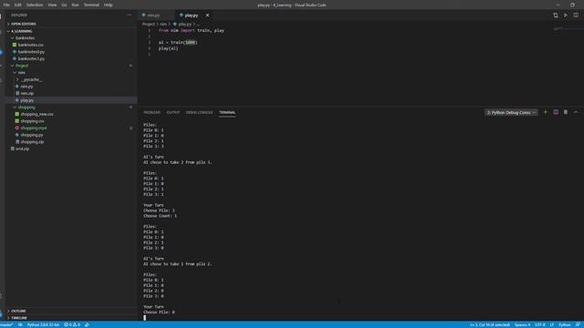Open the Edit menu
This screenshot has width=584, height=328.
pos(18,5)
